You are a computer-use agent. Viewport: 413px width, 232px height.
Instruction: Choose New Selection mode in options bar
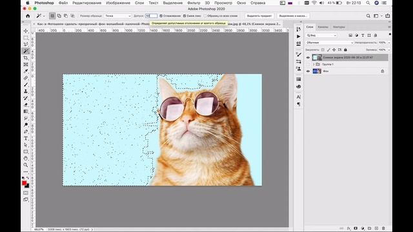click(x=52, y=15)
